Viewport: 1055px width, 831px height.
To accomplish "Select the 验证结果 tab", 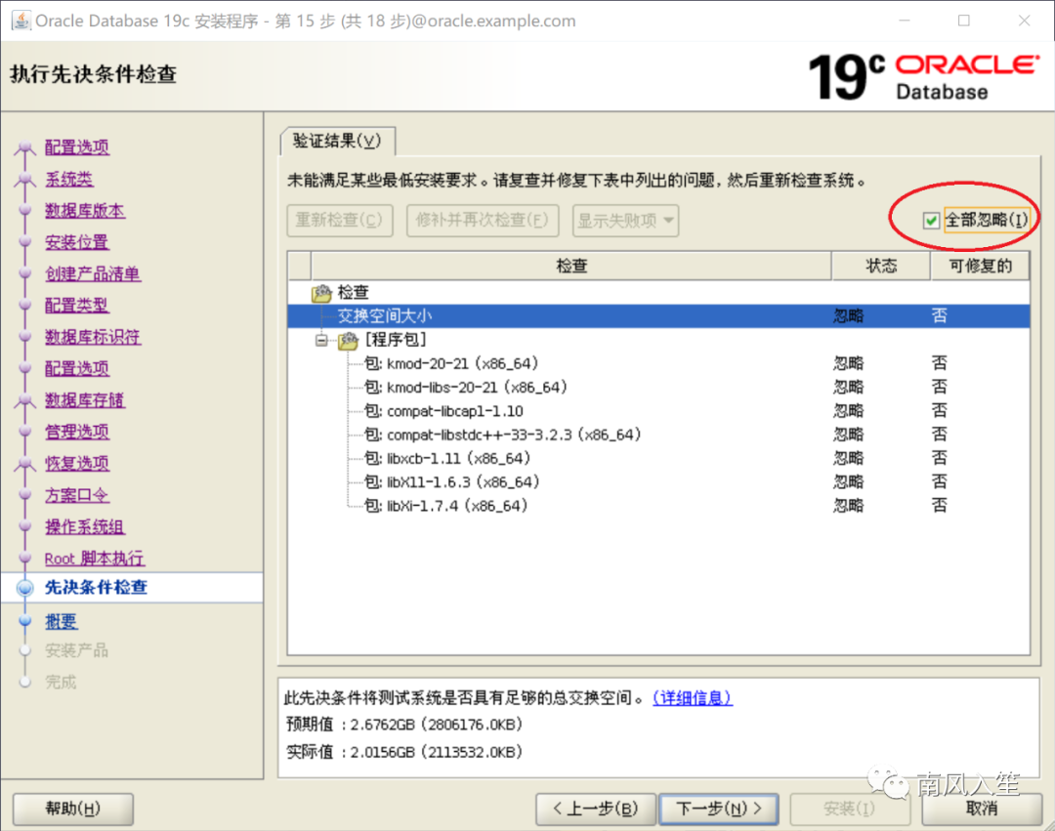I will (x=337, y=141).
